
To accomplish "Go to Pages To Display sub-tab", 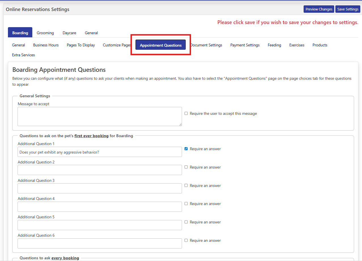I will coord(81,45).
